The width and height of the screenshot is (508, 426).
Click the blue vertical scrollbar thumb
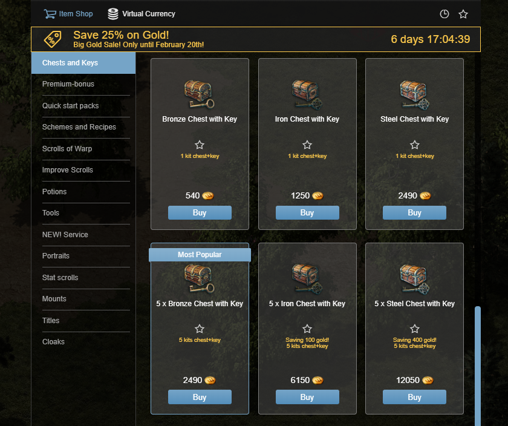478,365
